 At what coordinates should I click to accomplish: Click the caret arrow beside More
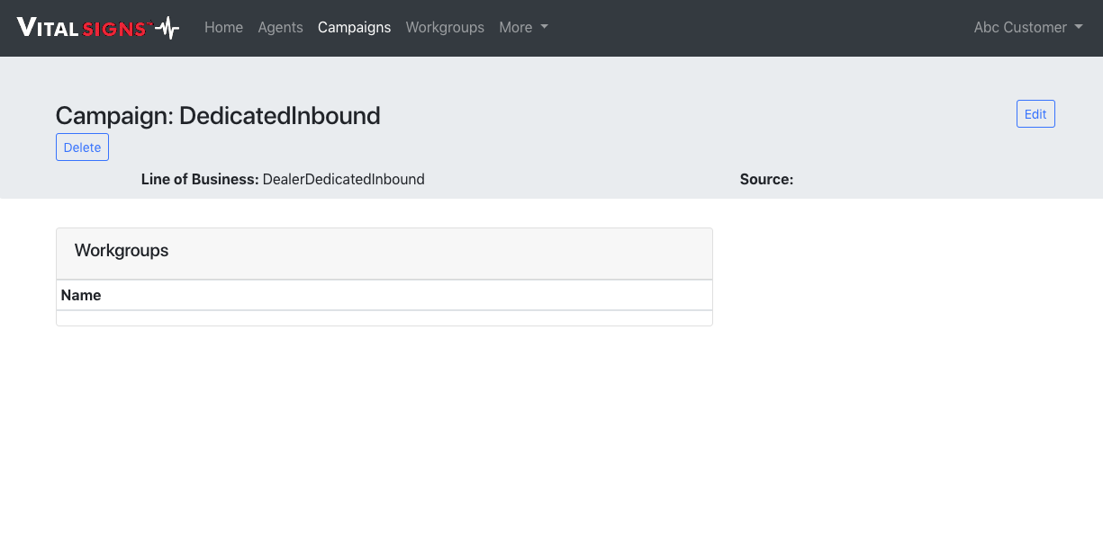(x=545, y=28)
